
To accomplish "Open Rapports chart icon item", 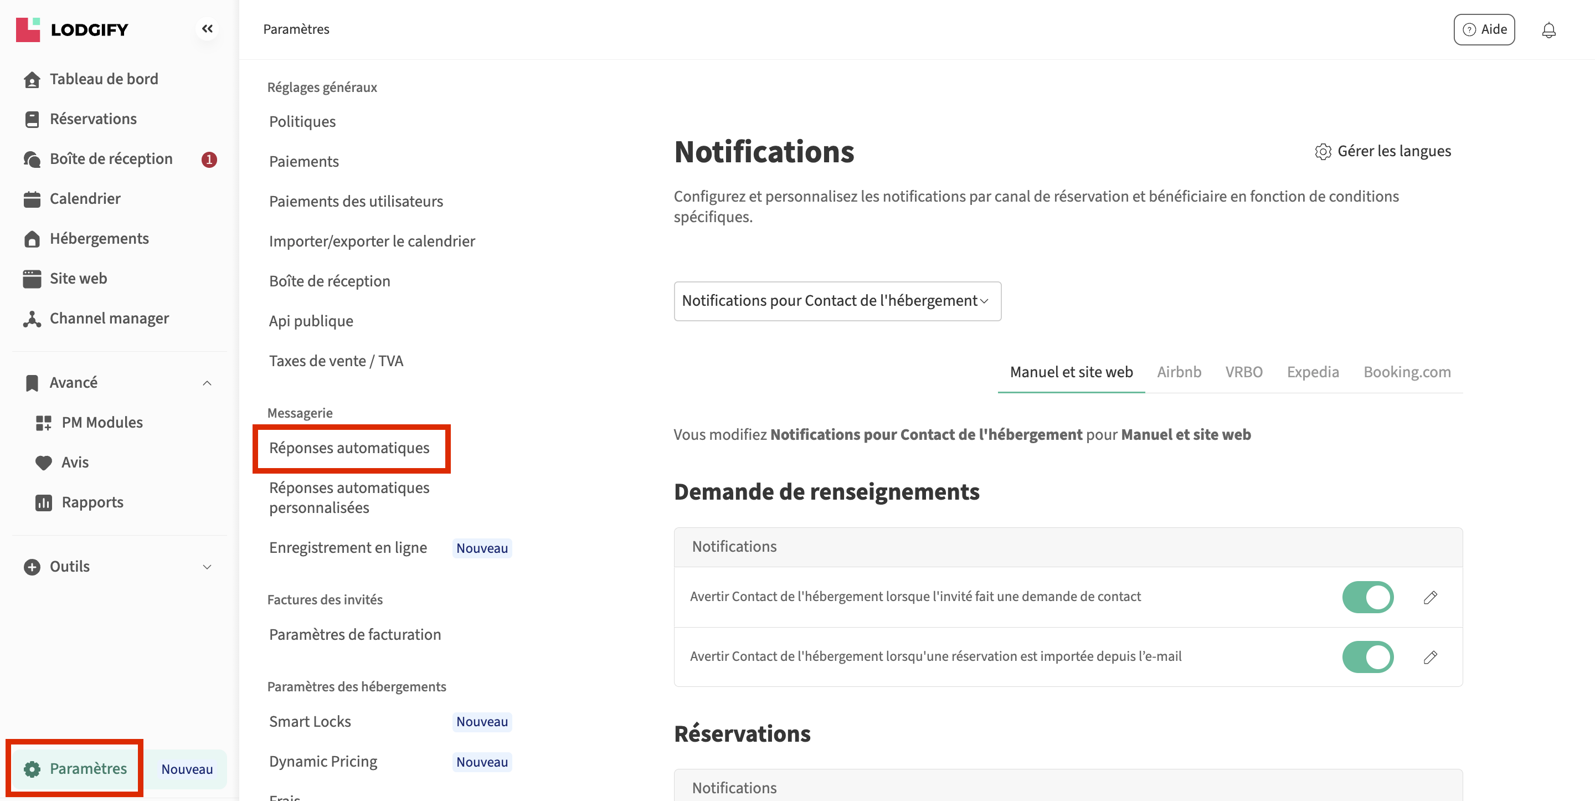I will click(43, 502).
